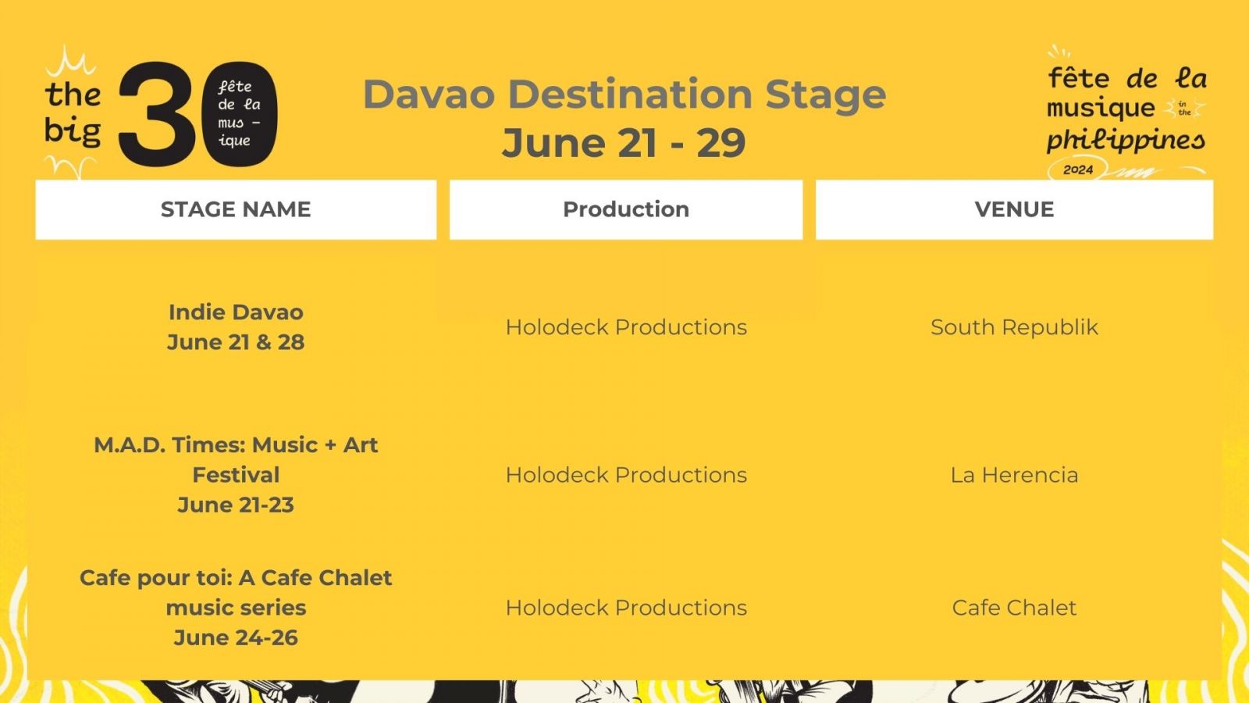Screen dimensions: 1249x703
Task: Click Holodeck Productions in the Cafe pour toi row
Action: pyautogui.click(x=626, y=607)
